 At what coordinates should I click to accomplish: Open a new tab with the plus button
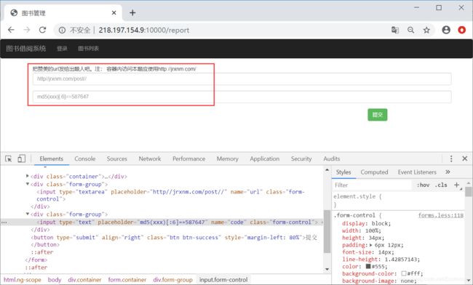tap(132, 12)
